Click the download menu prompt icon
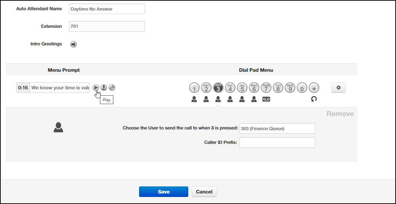 tap(104, 88)
